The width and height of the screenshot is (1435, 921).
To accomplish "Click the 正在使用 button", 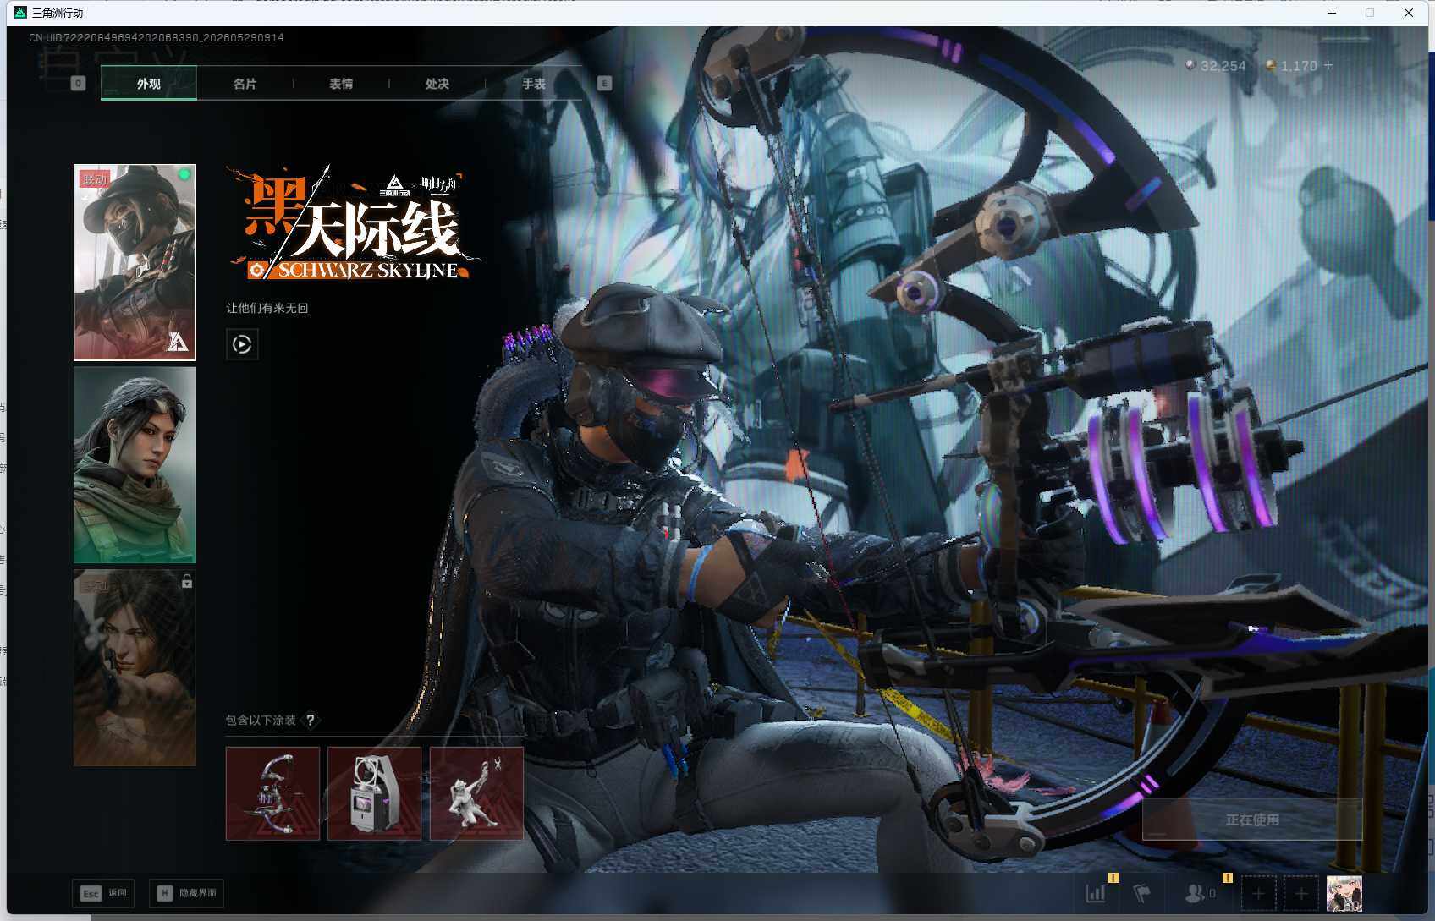I will (1252, 820).
